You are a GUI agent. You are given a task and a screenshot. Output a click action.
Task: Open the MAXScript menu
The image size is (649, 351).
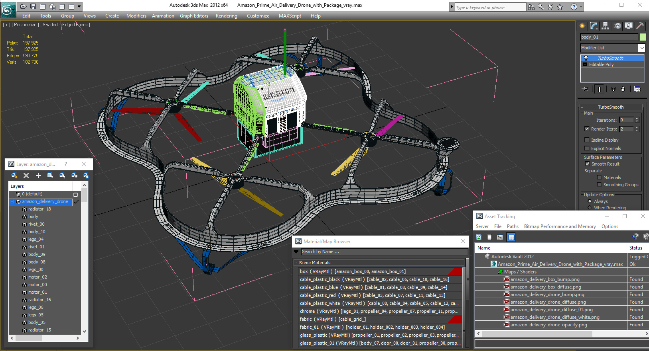click(x=290, y=16)
